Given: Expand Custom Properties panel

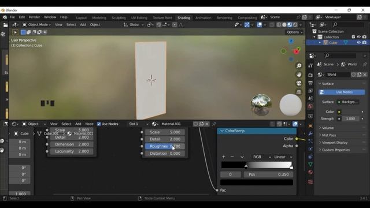Looking at the screenshot, I should pos(336,150).
